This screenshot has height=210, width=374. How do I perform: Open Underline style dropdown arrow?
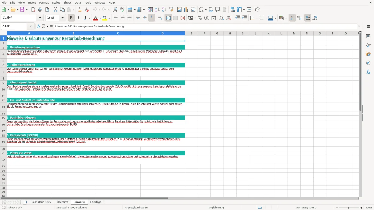coord(89,18)
